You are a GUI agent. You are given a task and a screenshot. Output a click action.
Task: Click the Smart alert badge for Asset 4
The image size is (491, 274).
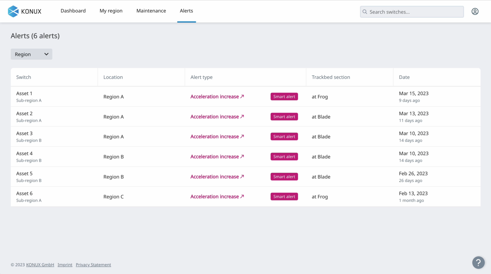[x=284, y=157]
